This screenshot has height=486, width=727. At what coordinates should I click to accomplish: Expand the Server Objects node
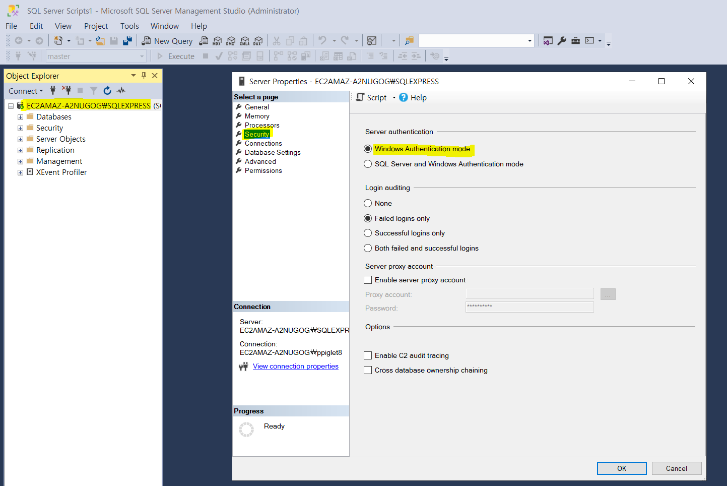[x=20, y=139]
